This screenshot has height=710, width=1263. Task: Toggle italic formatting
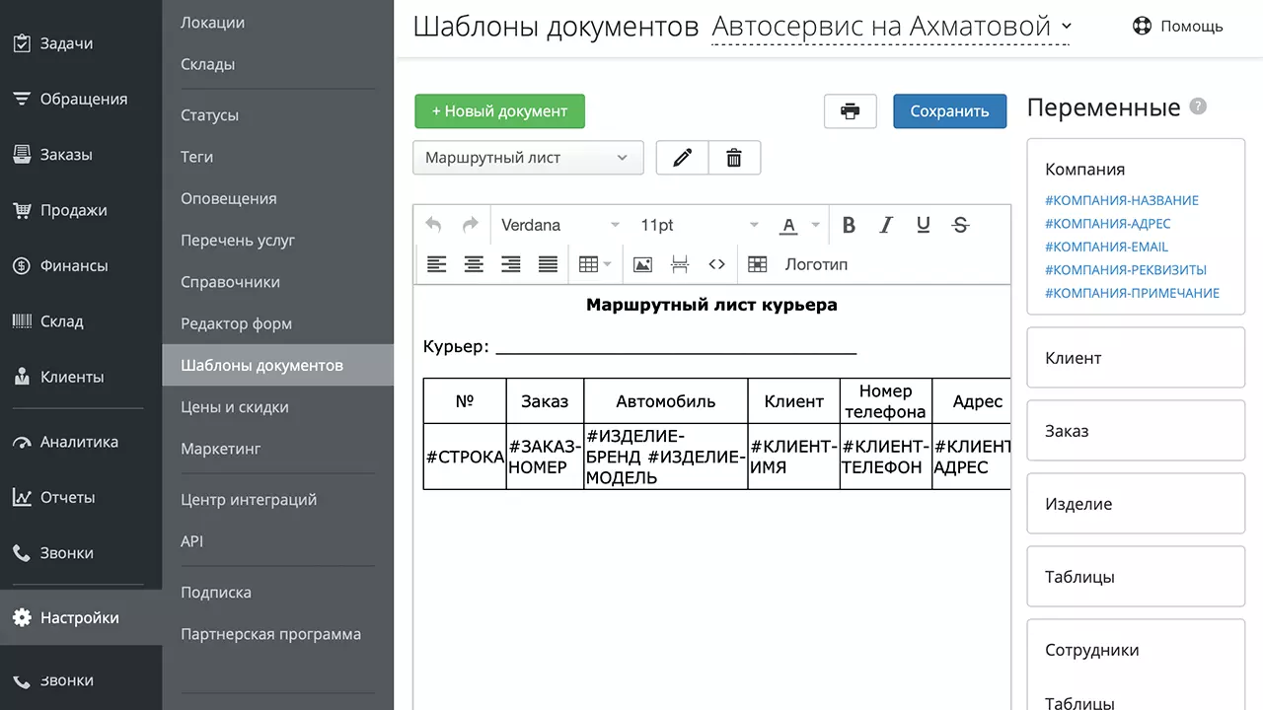[886, 225]
